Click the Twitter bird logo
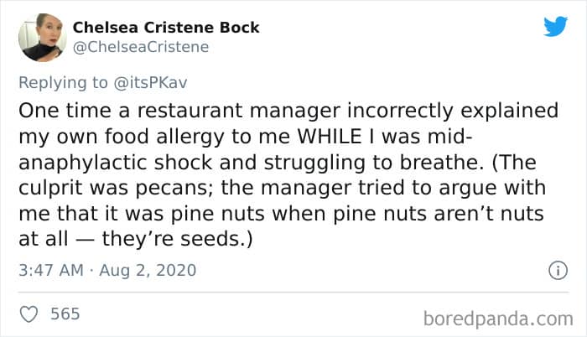Image resolution: width=587 pixels, height=337 pixels. coord(555,26)
